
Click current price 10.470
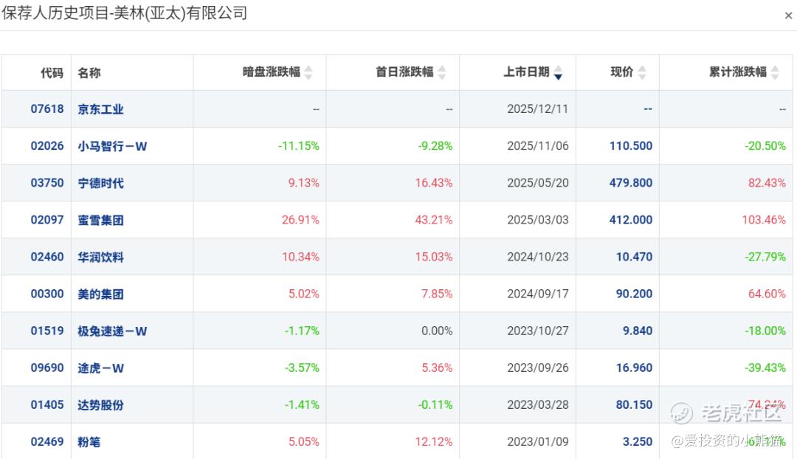click(634, 257)
